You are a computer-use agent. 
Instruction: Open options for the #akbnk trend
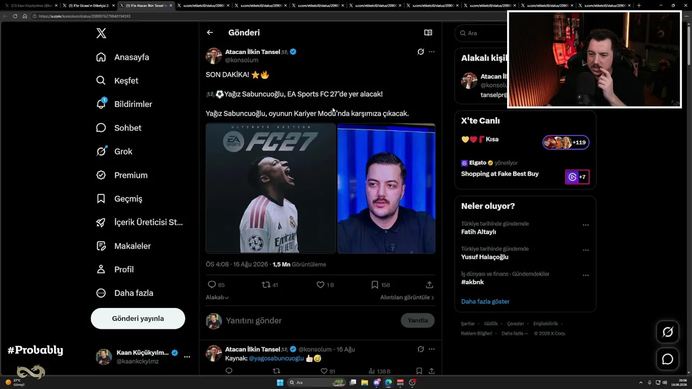click(x=585, y=276)
